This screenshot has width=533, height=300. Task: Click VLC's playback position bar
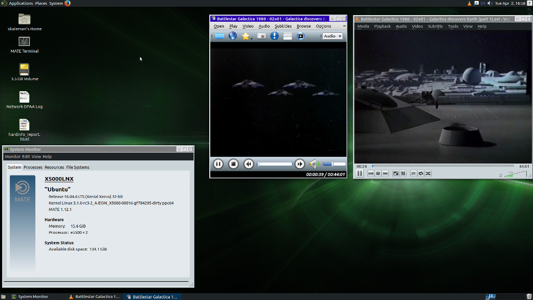tap(443, 166)
